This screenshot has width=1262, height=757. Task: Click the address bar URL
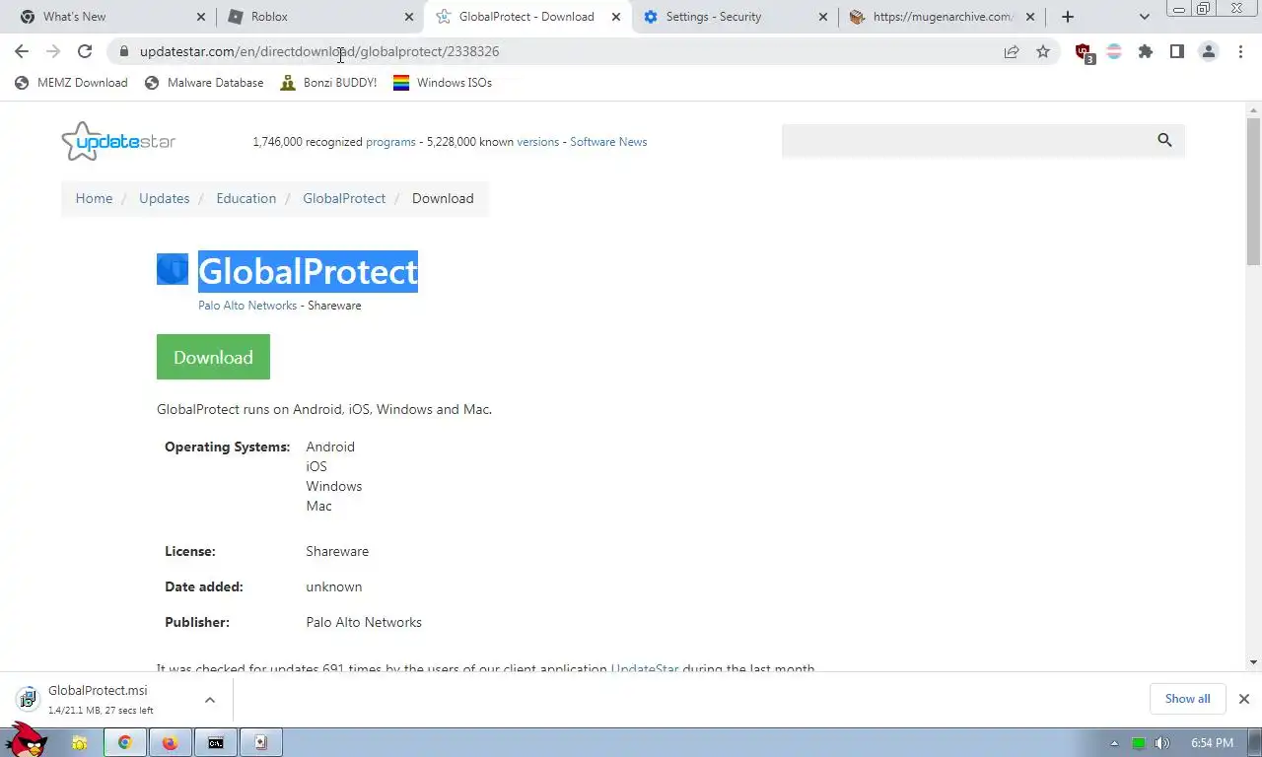319,51
